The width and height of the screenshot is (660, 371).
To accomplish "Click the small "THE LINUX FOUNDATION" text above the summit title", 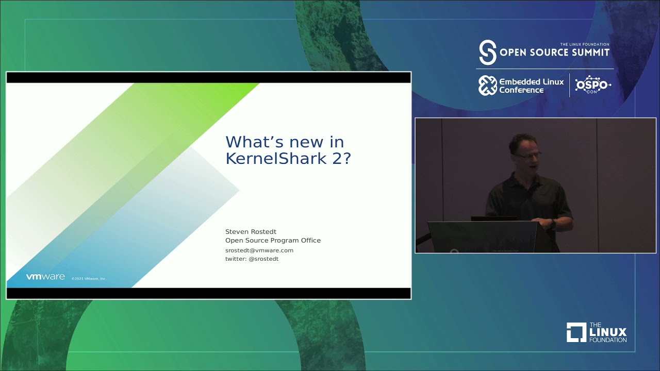I will 585,45.
